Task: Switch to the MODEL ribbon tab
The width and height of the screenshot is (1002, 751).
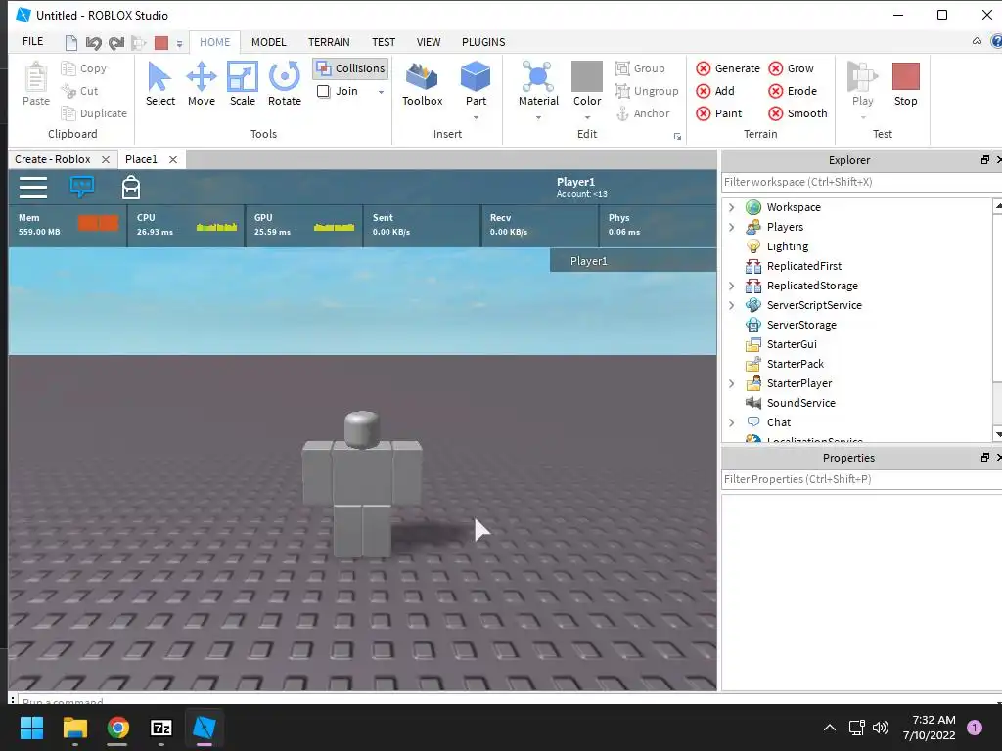Action: point(268,42)
